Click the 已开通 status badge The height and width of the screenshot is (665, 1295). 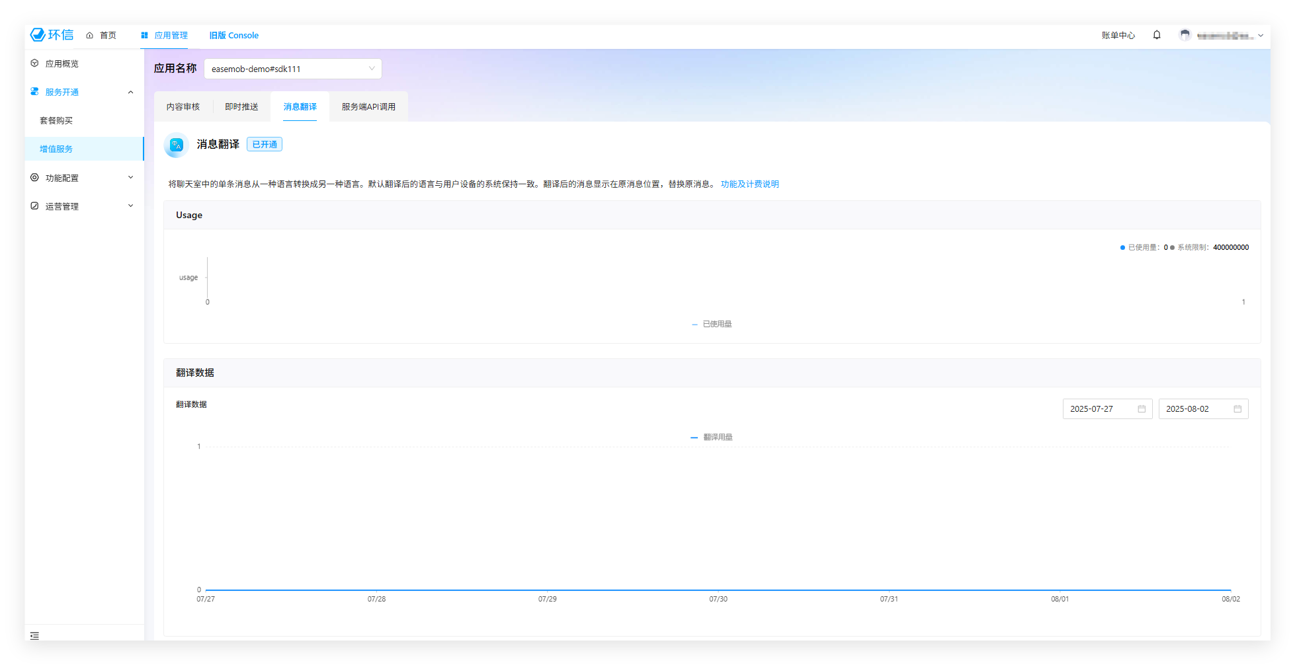click(265, 144)
